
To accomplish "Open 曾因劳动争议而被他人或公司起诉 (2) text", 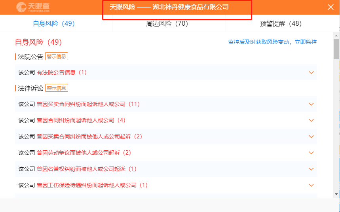I will point(84,153).
